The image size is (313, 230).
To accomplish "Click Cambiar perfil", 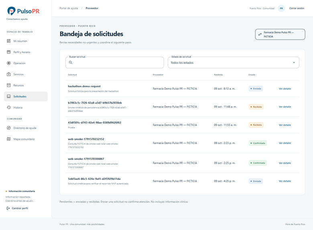I will pyautogui.click(x=17, y=208).
